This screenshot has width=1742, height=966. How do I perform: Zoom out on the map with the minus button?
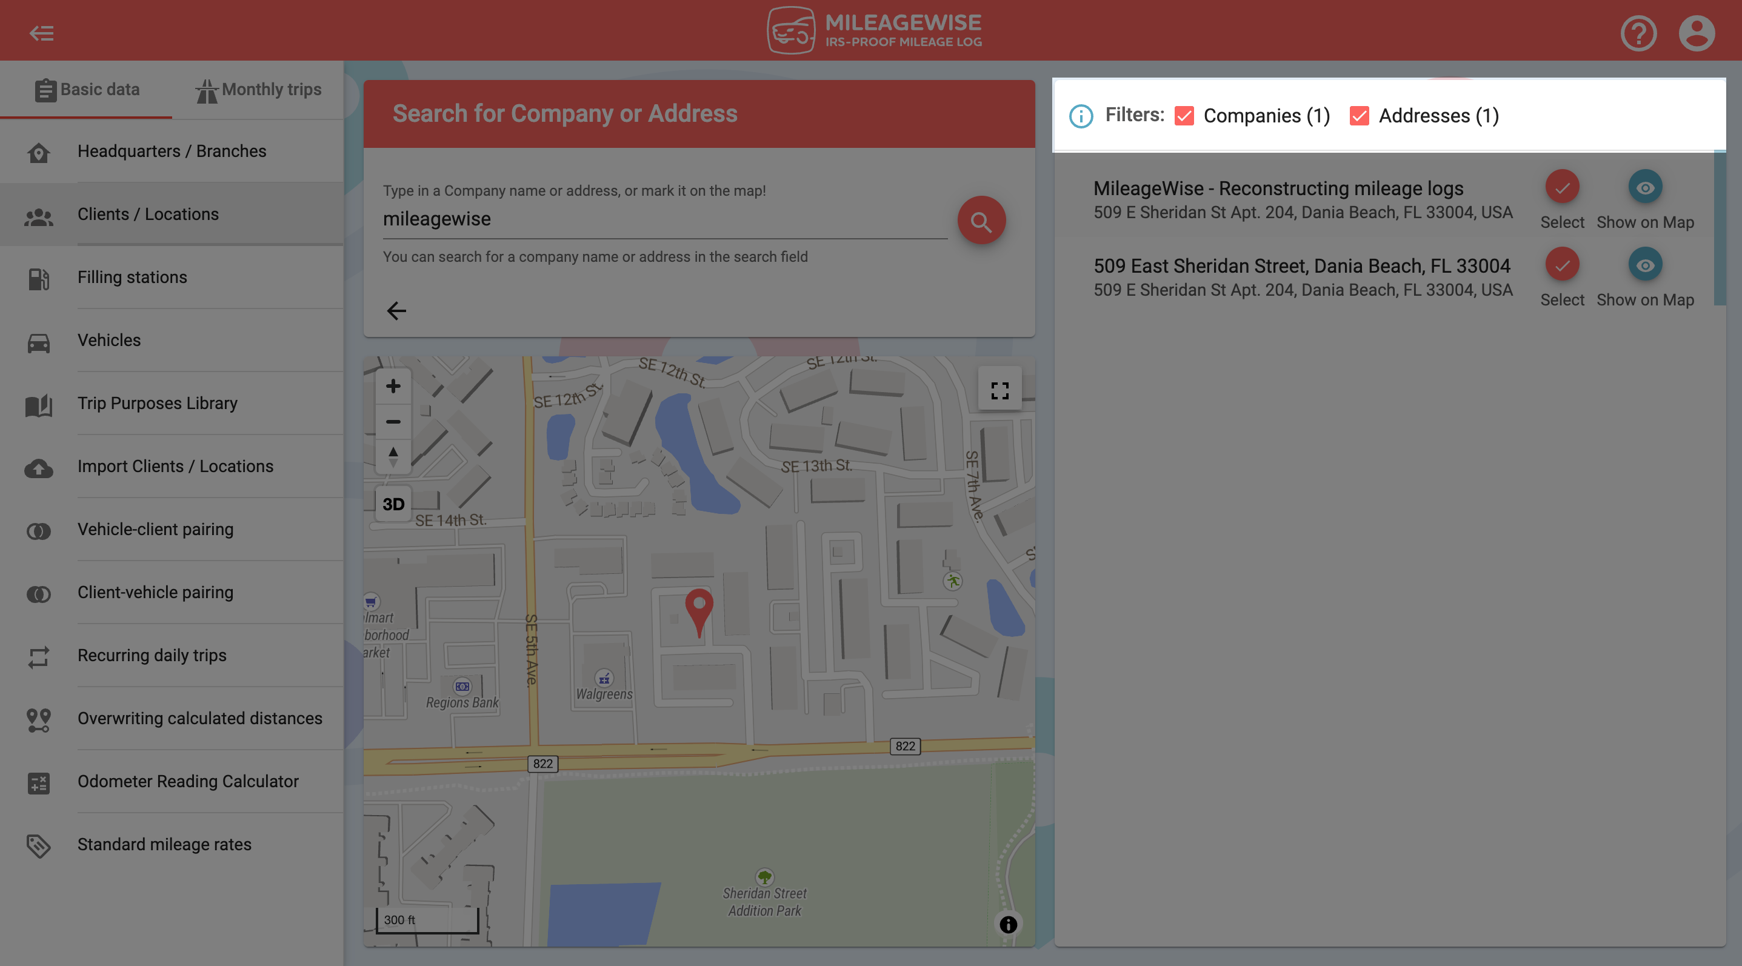[x=393, y=421]
